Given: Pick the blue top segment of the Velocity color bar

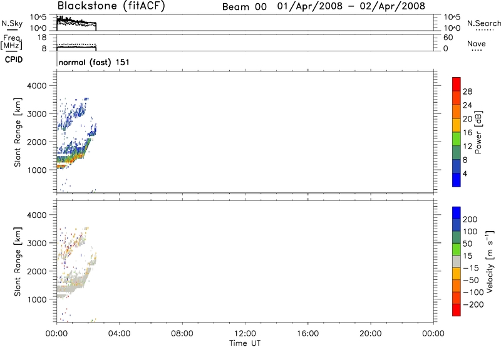Looking at the screenshot, I should 457,213.
